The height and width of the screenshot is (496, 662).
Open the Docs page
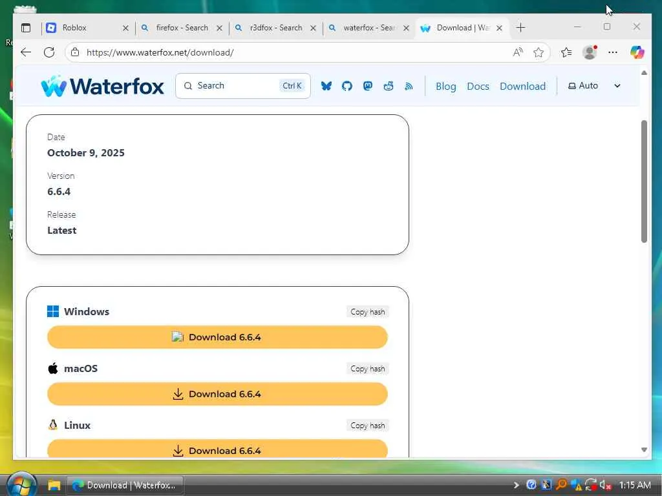478,86
